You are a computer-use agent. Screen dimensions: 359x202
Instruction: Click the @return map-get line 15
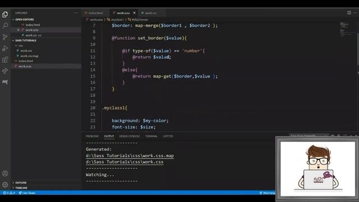pyautogui.click(x=175, y=76)
